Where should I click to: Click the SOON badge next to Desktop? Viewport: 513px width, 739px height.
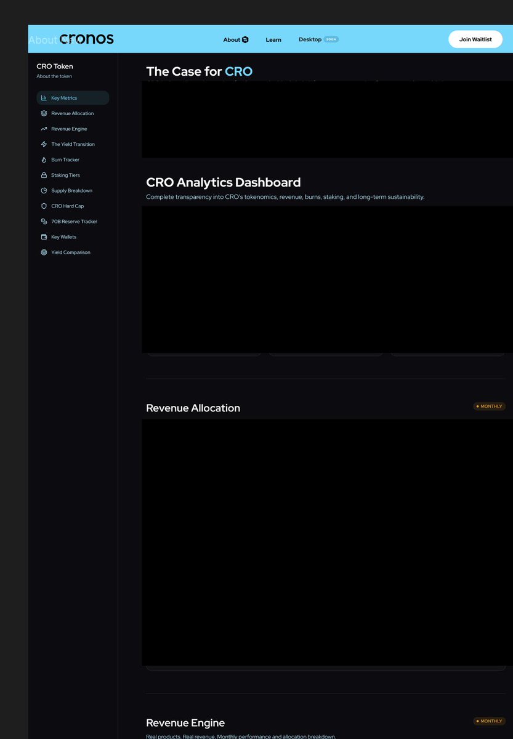tap(331, 39)
